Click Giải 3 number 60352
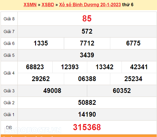Viewport: 157px width, 137px height. click(122, 91)
